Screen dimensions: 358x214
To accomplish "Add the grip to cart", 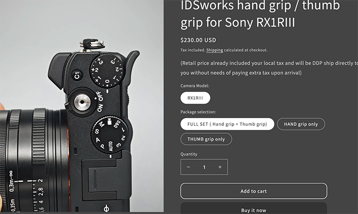I will point(254,191).
